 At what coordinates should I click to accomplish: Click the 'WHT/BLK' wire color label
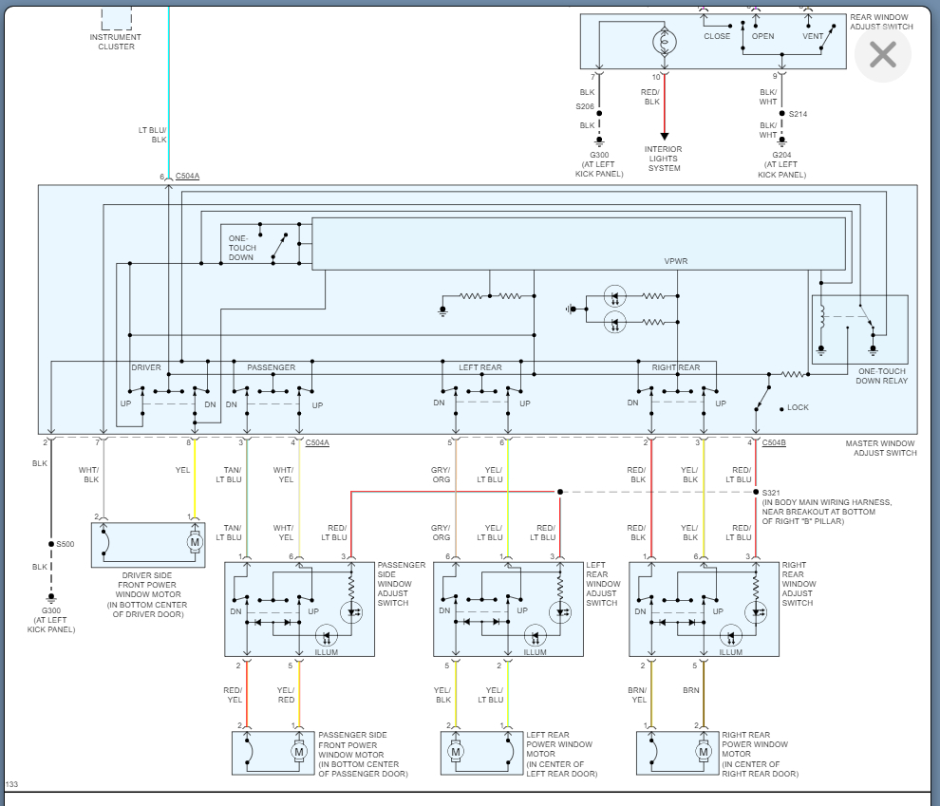pos(88,475)
